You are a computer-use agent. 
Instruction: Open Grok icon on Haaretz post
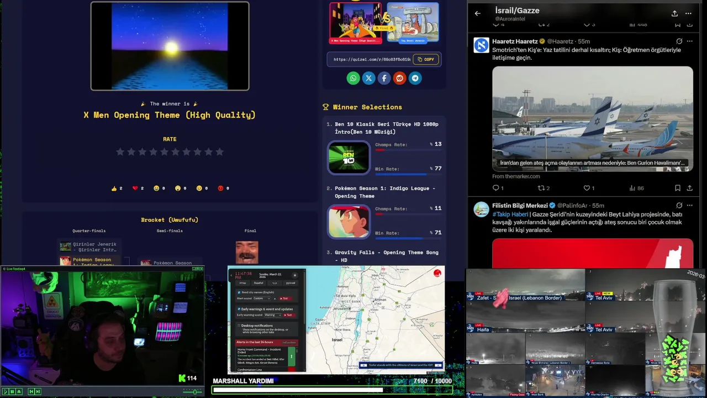coord(679,41)
